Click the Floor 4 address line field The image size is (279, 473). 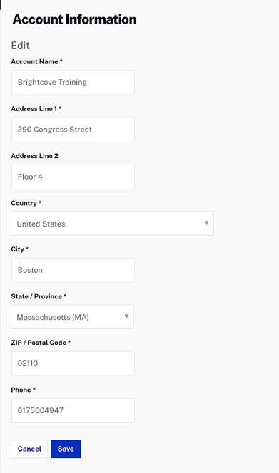[73, 177]
